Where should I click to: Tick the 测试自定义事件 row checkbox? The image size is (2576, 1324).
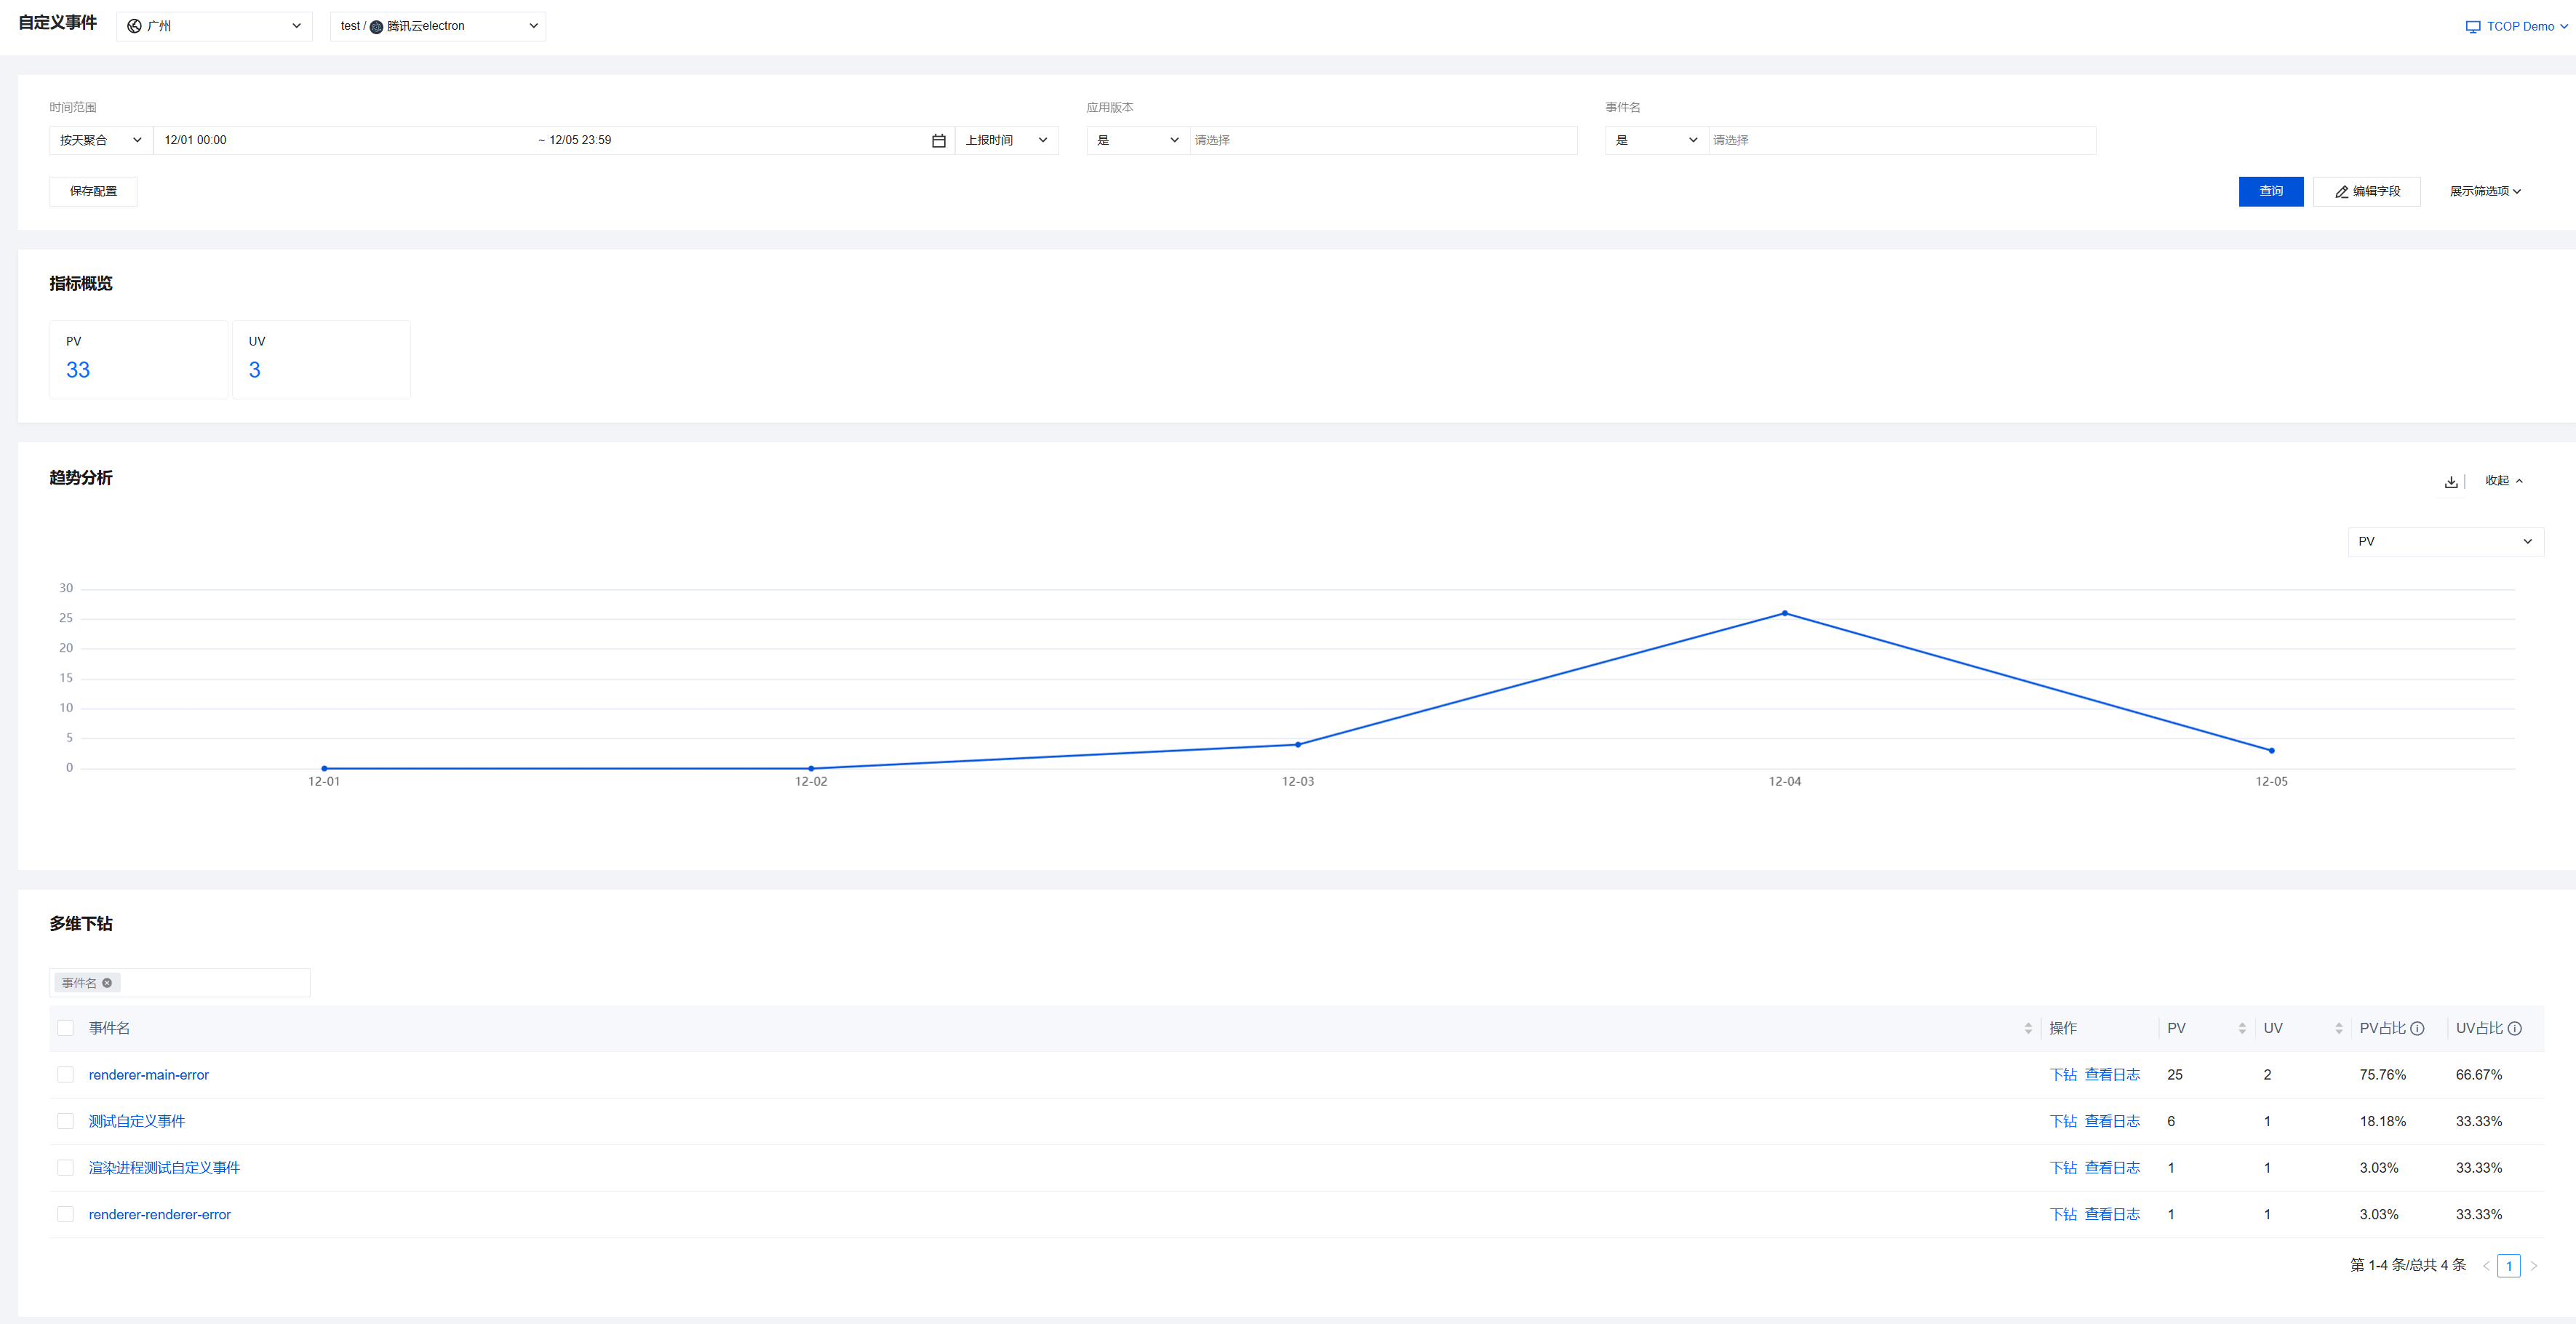point(66,1121)
